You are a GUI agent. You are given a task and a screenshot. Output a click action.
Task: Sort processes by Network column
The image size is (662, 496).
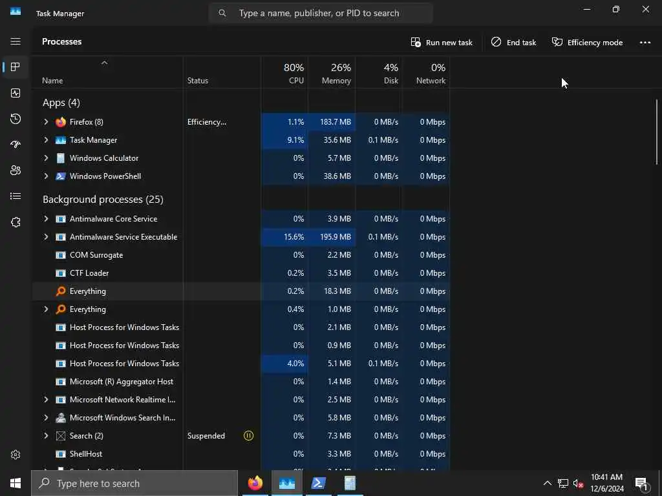[x=426, y=72]
